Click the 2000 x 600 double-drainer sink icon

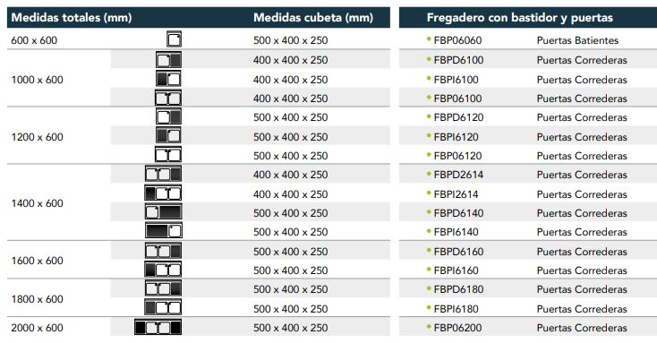[158, 327]
